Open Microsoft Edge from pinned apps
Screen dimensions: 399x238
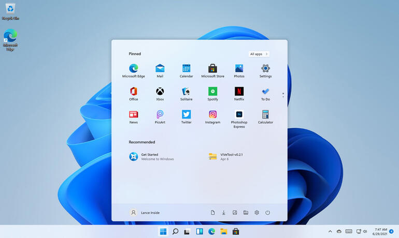click(x=134, y=70)
